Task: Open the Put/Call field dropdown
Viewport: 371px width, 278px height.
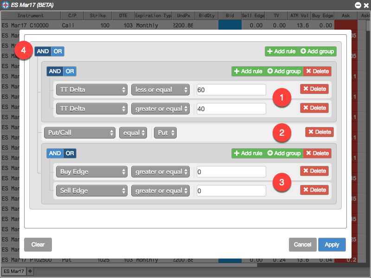Action: 80,133
